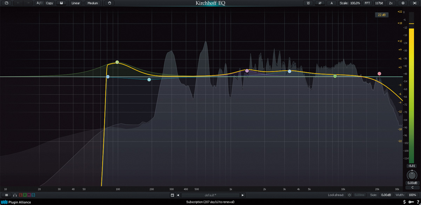Viewport: 421px width, 205px height.
Task: Open the Linear phase mode dropdown
Action: pyautogui.click(x=76, y=3)
